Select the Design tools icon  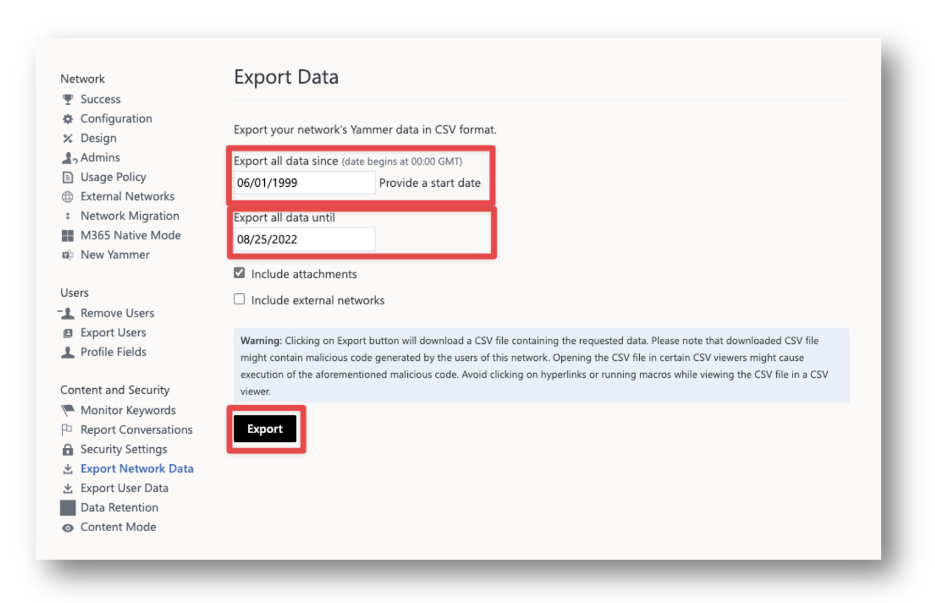[68, 138]
